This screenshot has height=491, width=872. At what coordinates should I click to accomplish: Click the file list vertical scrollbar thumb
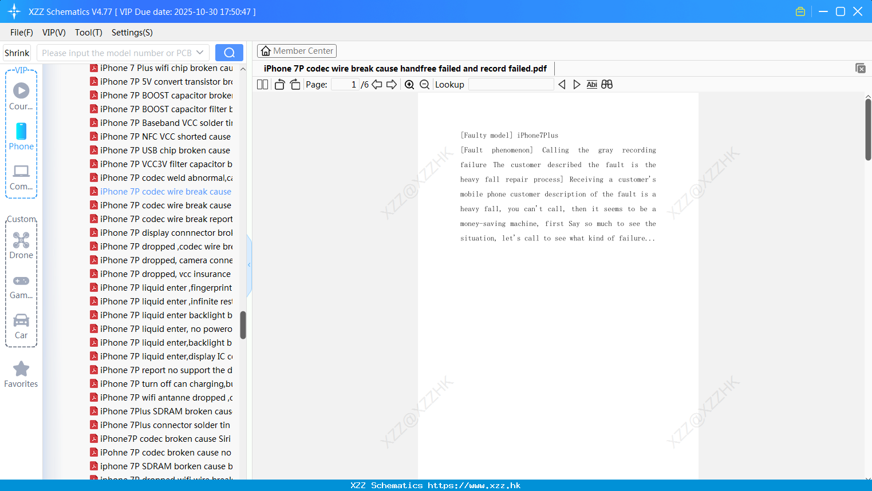[x=243, y=325]
